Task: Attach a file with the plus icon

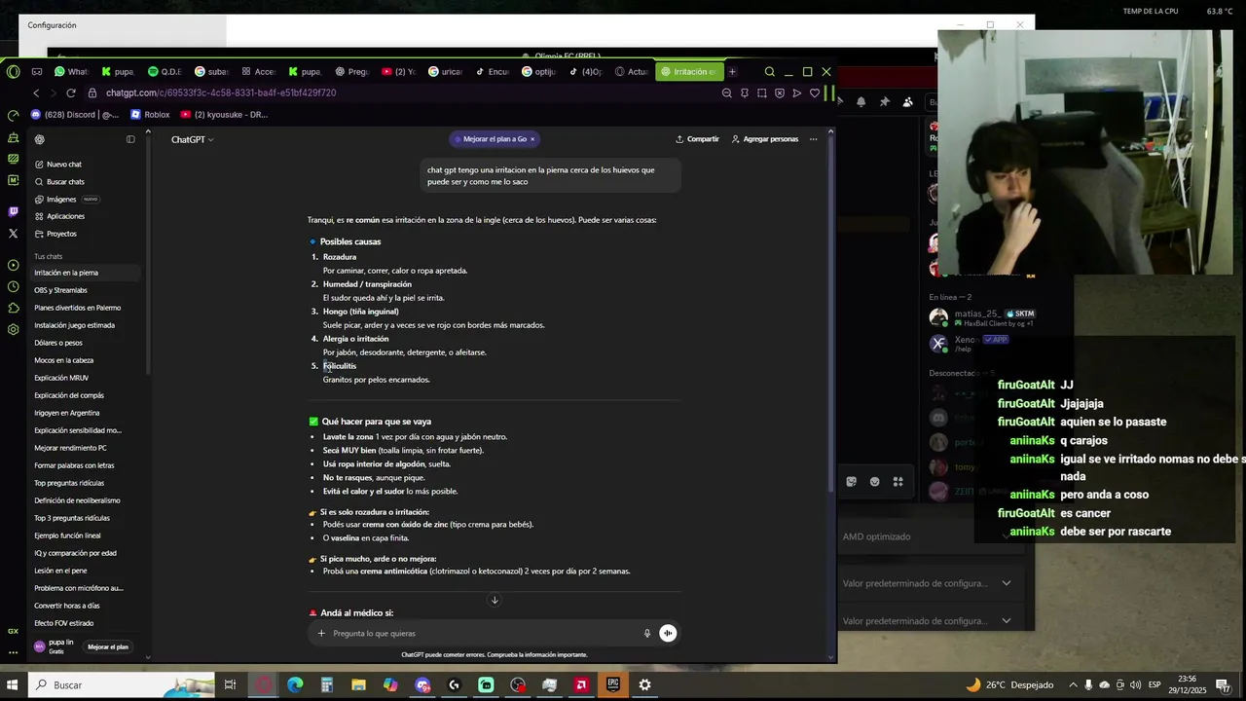Action: pyautogui.click(x=321, y=633)
